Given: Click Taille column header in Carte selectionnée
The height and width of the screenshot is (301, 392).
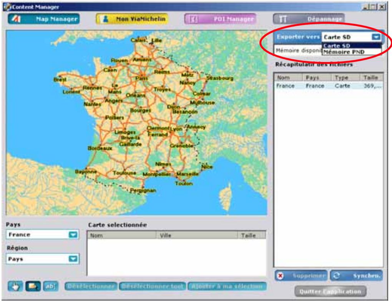Looking at the screenshot, I should click(252, 236).
